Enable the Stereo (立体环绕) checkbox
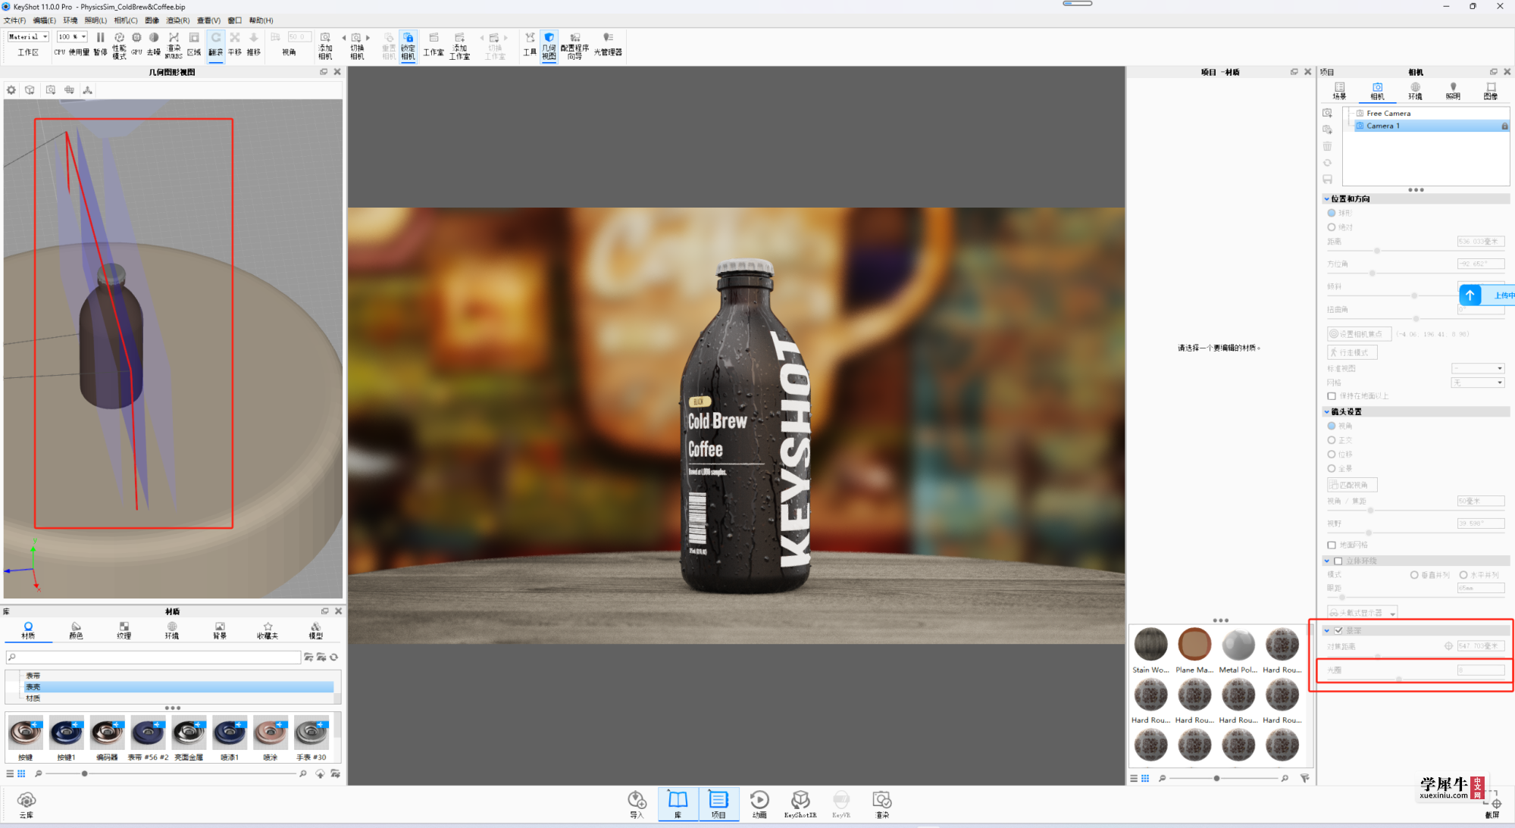This screenshot has height=828, width=1515. (1338, 561)
